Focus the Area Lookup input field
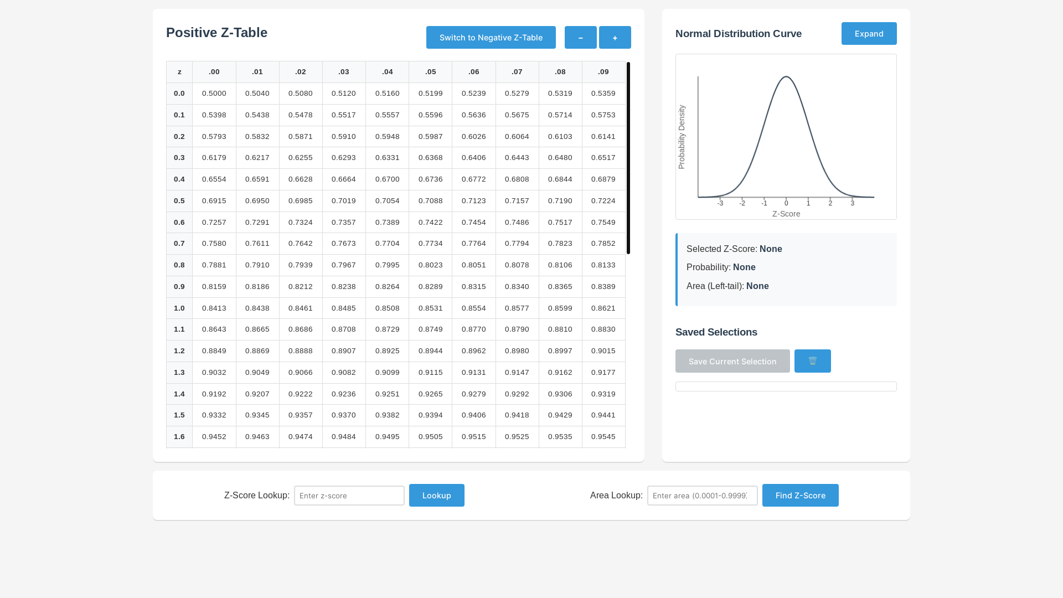The image size is (1063, 598). pos(702,496)
